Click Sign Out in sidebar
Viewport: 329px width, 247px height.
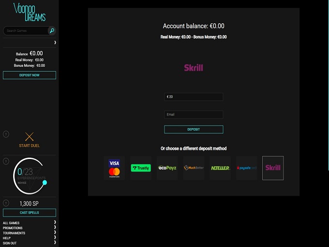(x=10, y=243)
